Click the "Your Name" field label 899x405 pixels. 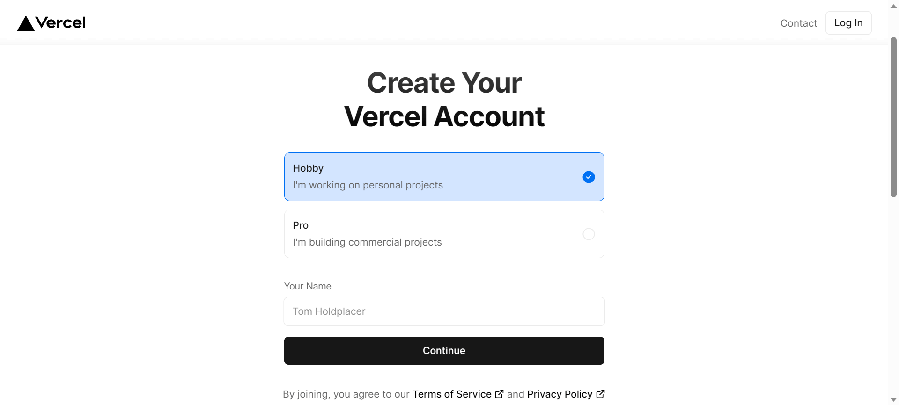point(308,286)
